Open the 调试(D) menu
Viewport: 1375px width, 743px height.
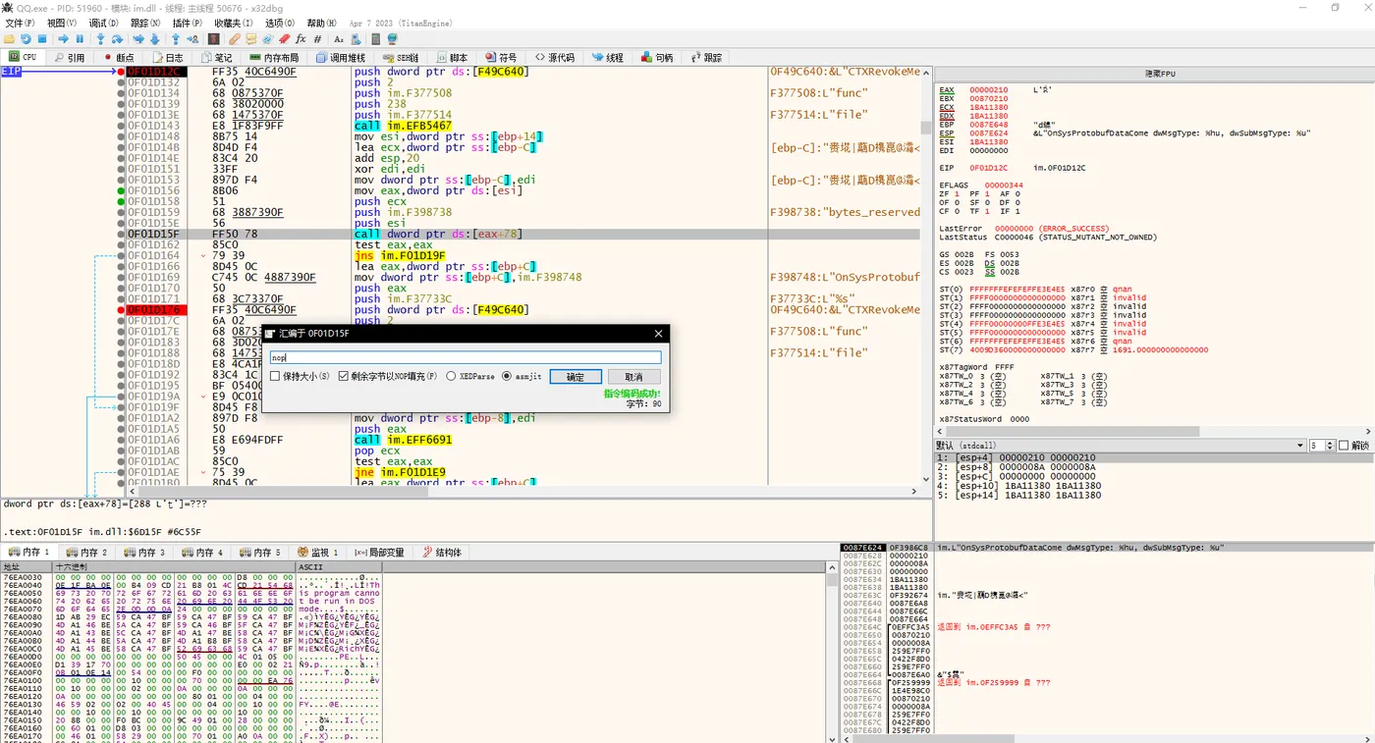[103, 23]
